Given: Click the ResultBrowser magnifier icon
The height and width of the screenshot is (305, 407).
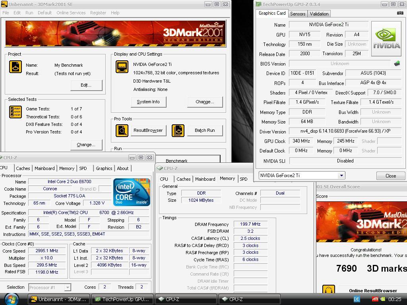Looking at the screenshot, I should pos(122,131).
